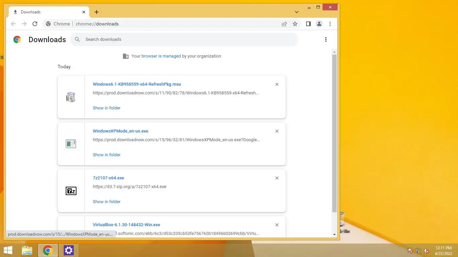The height and width of the screenshot is (257, 458).
Task: Click the muted volume tray icon
Action: 426,251
